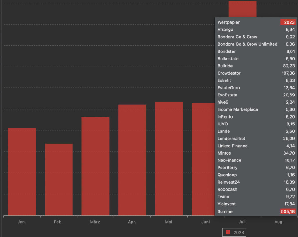Click the Apr. axis label
This screenshot has height=237, width=298.
(132, 222)
